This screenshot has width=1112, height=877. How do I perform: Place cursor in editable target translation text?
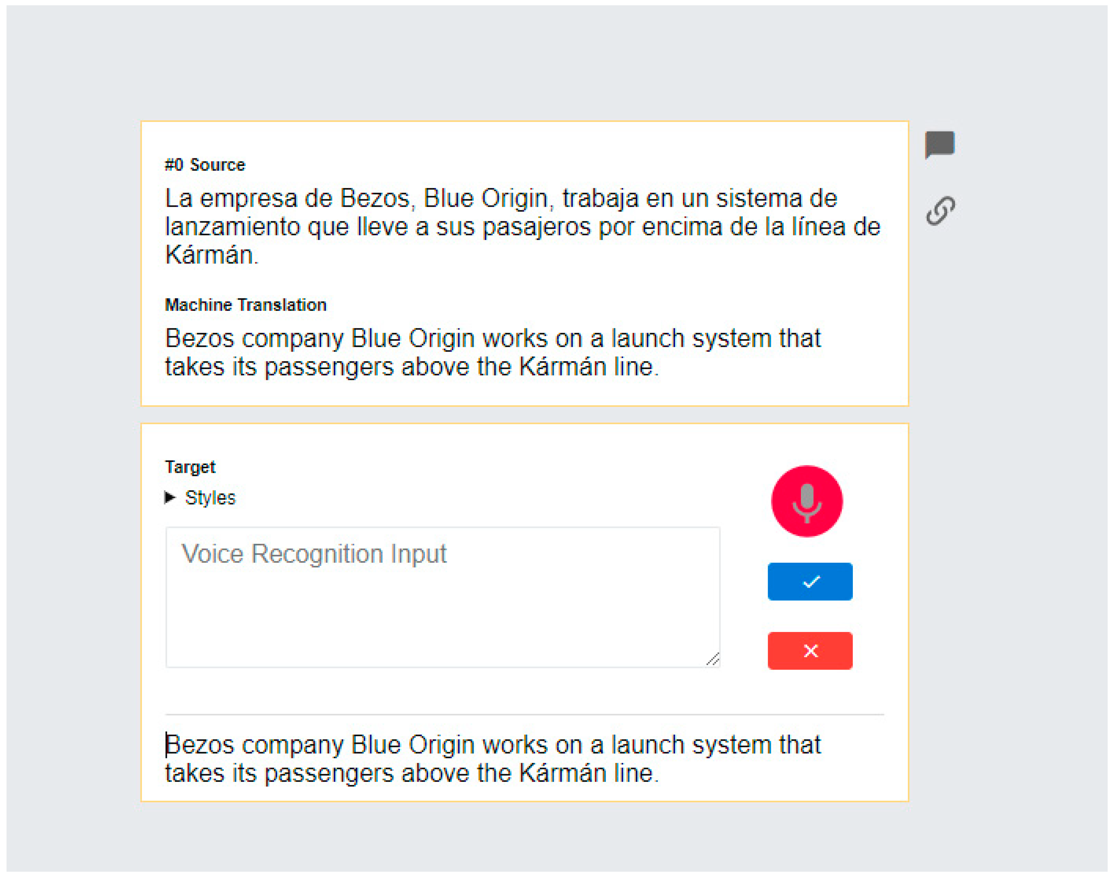tap(493, 759)
